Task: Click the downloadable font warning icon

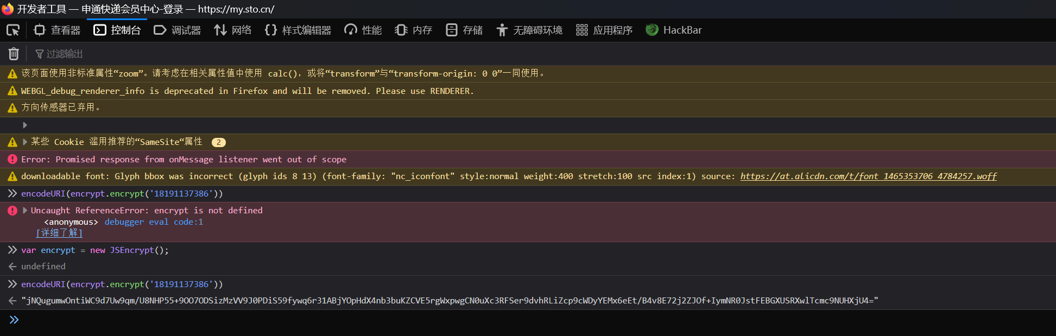Action: point(12,176)
